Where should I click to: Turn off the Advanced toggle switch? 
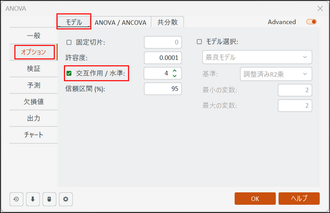(311, 22)
